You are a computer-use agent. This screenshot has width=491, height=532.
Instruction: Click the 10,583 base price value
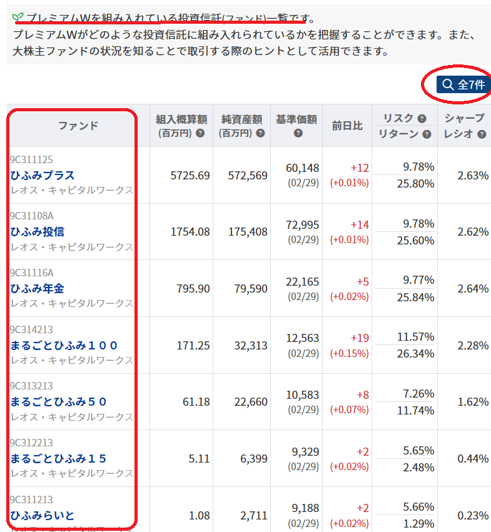click(x=303, y=395)
